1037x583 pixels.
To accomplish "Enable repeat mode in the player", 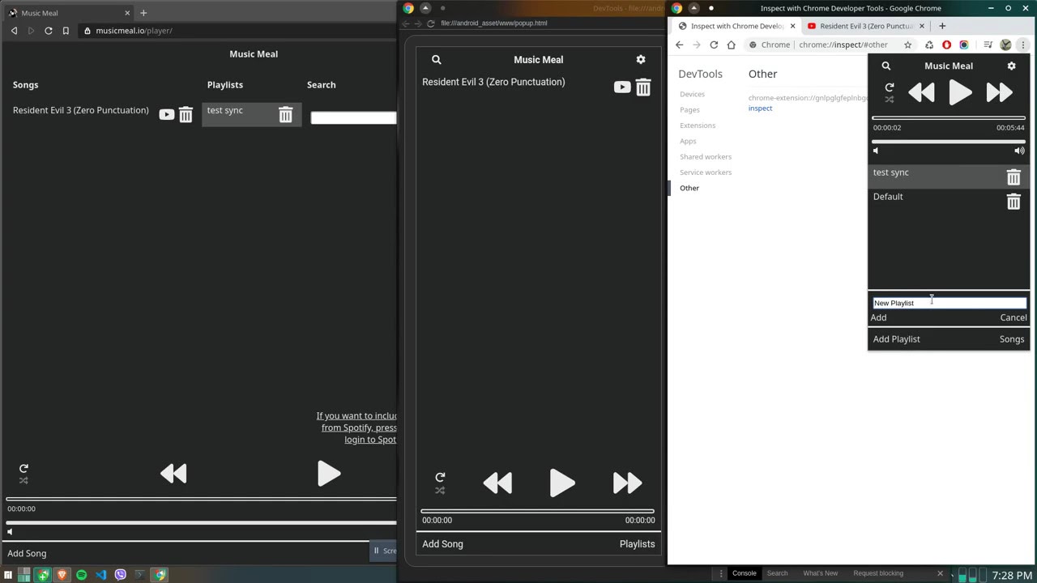I will 890,87.
